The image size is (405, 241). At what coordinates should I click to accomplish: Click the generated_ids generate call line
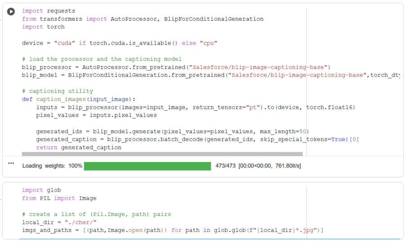(x=172, y=132)
